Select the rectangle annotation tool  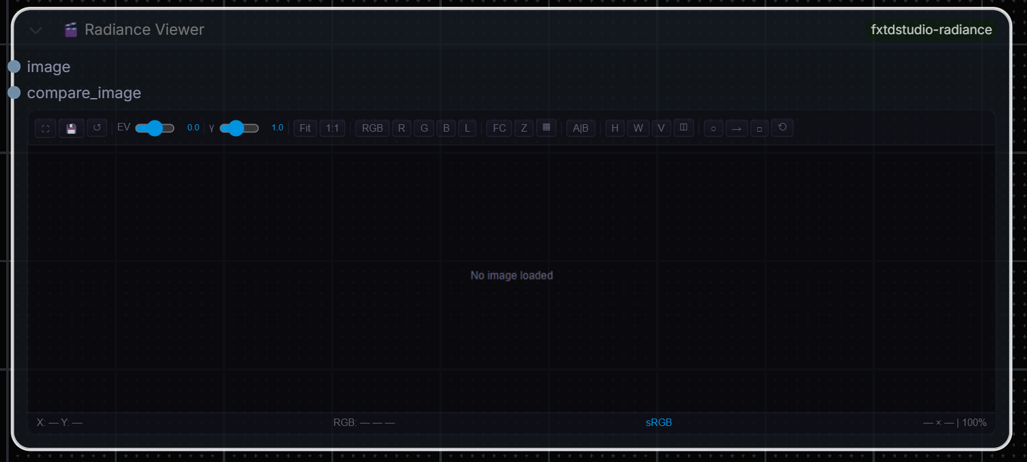click(760, 129)
